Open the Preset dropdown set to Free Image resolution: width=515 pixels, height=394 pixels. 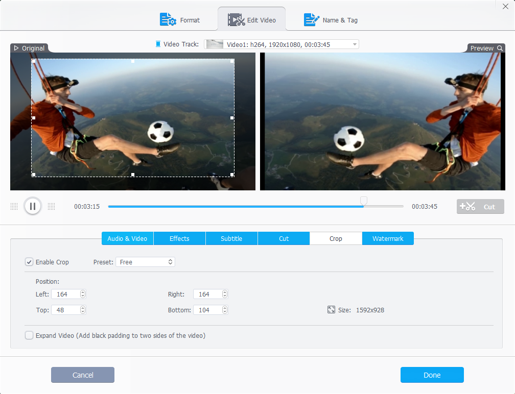click(146, 262)
